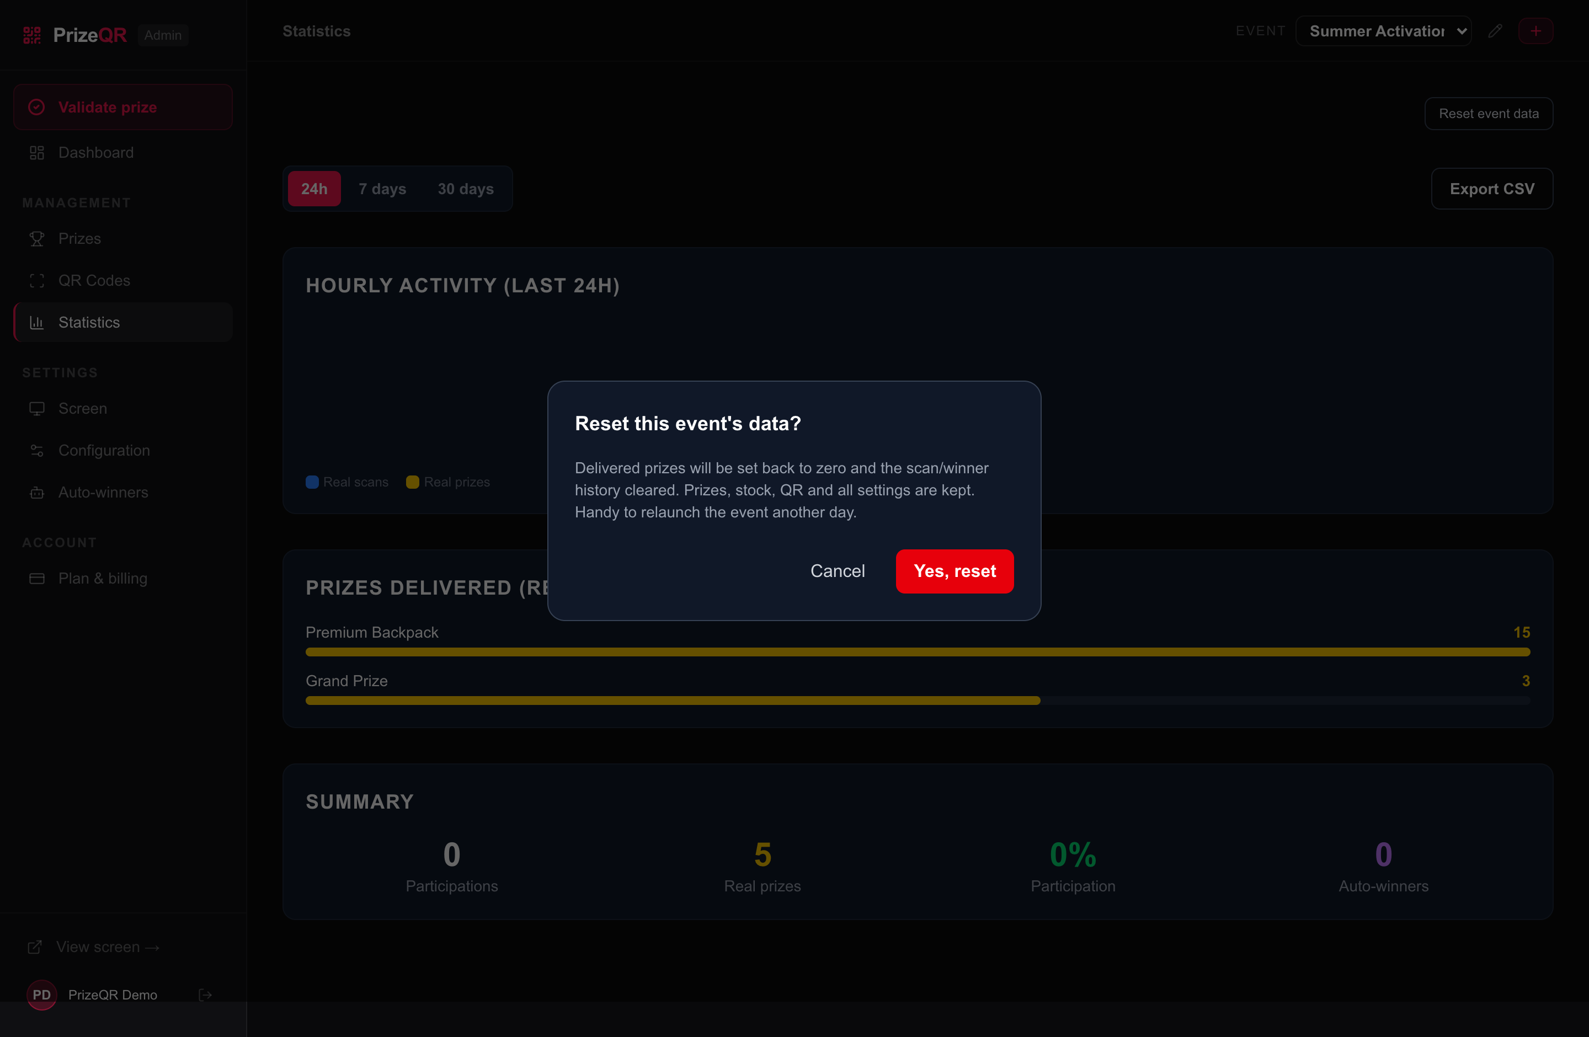Click the pencil edit event icon

(1496, 31)
